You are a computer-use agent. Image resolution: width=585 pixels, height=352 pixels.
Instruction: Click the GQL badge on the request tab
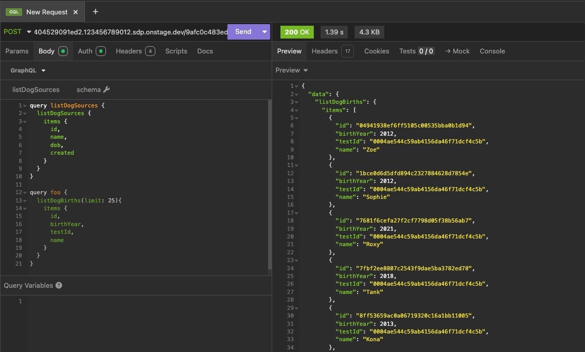(x=14, y=12)
